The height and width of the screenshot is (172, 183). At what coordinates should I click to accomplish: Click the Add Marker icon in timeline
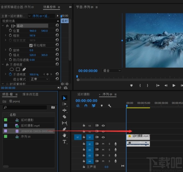(x=102, y=106)
